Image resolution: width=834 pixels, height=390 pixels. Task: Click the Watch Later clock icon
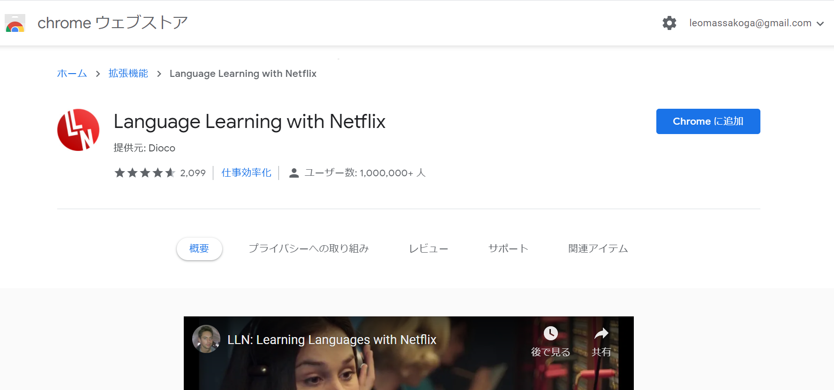(x=550, y=333)
